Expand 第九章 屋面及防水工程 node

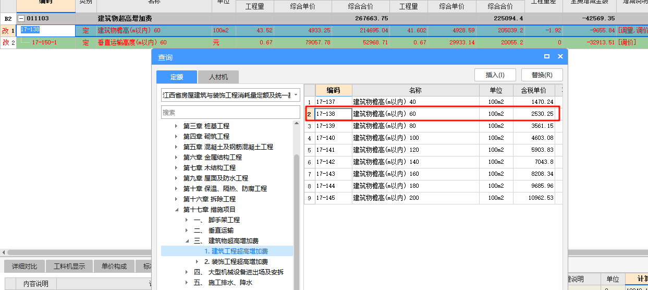pyautogui.click(x=176, y=178)
